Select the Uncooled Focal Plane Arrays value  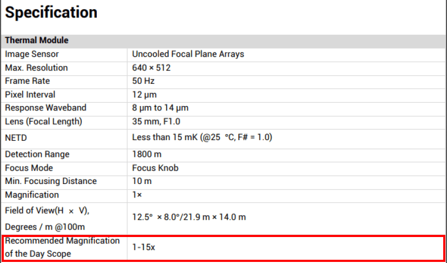pyautogui.click(x=188, y=54)
